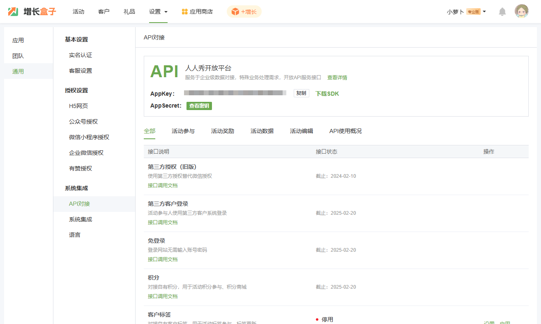The width and height of the screenshot is (541, 324).
Task: Click the API对接 page title
Action: click(154, 37)
